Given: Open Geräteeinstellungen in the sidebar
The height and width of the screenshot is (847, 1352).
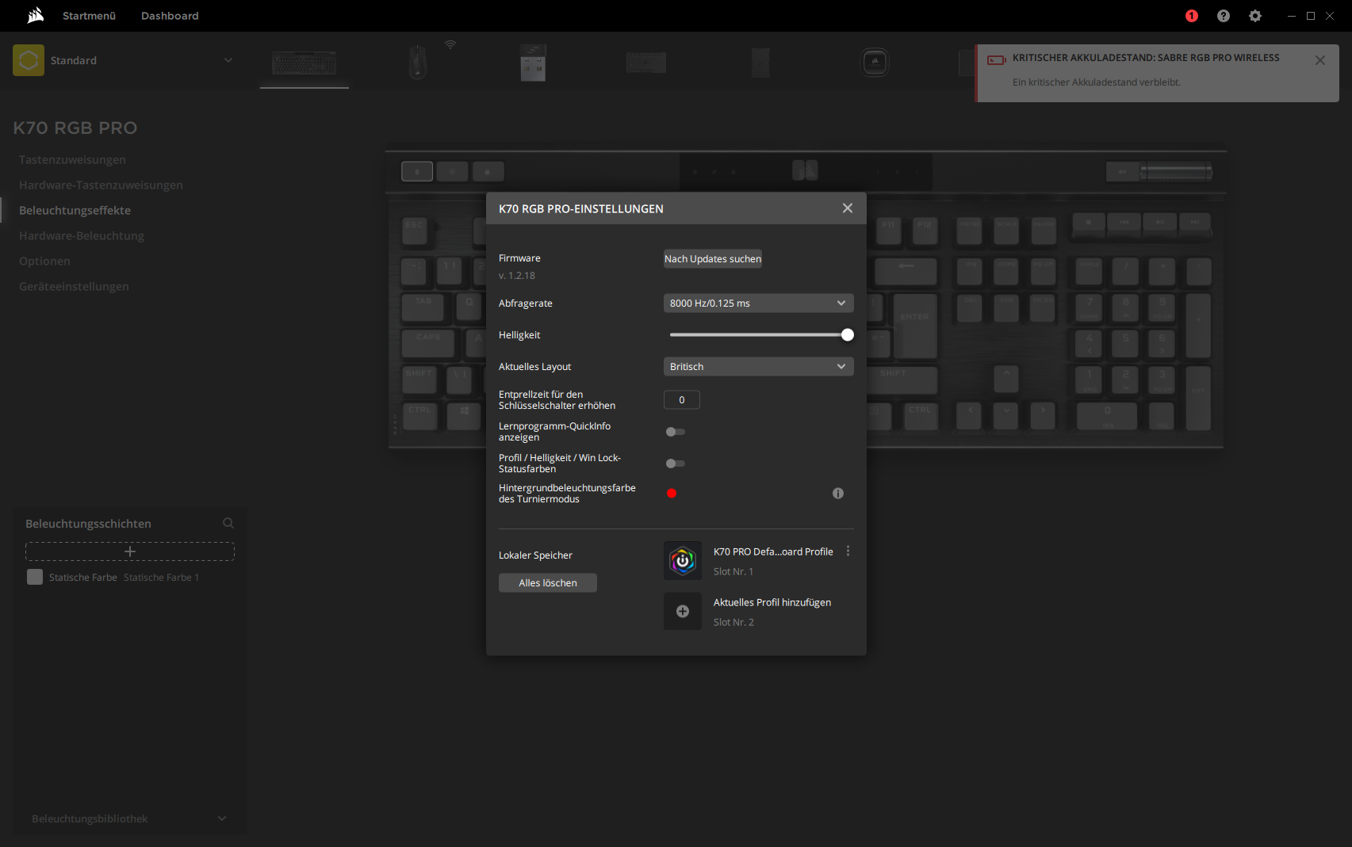Looking at the screenshot, I should (74, 286).
